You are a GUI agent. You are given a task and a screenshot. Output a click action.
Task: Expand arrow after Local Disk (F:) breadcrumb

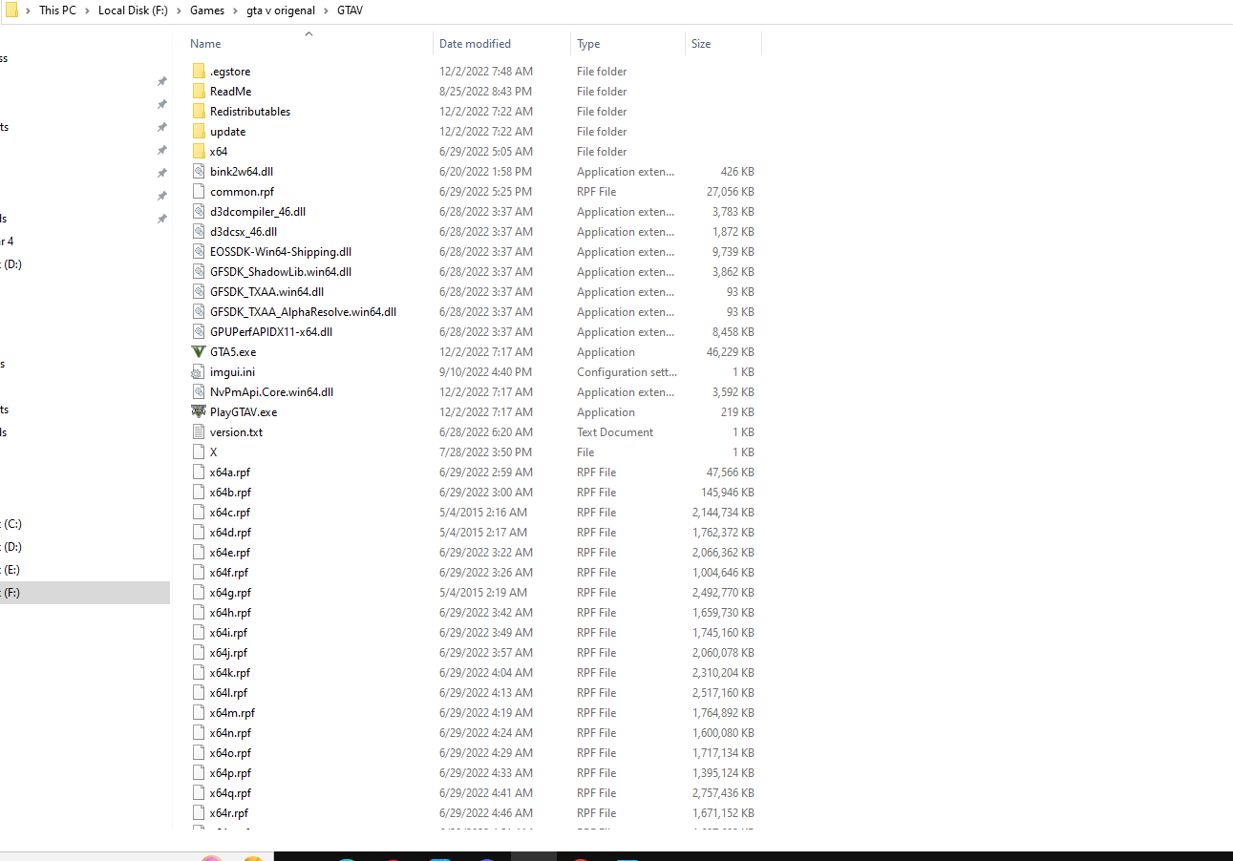click(180, 10)
